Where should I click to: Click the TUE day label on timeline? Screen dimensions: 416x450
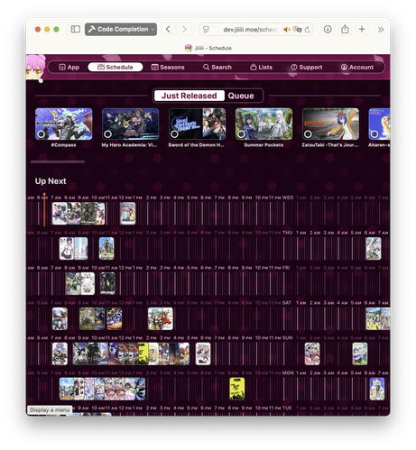pos(287,408)
